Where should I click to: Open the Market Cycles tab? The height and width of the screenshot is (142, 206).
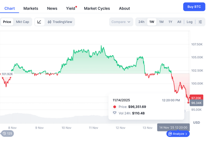tap(97, 8)
